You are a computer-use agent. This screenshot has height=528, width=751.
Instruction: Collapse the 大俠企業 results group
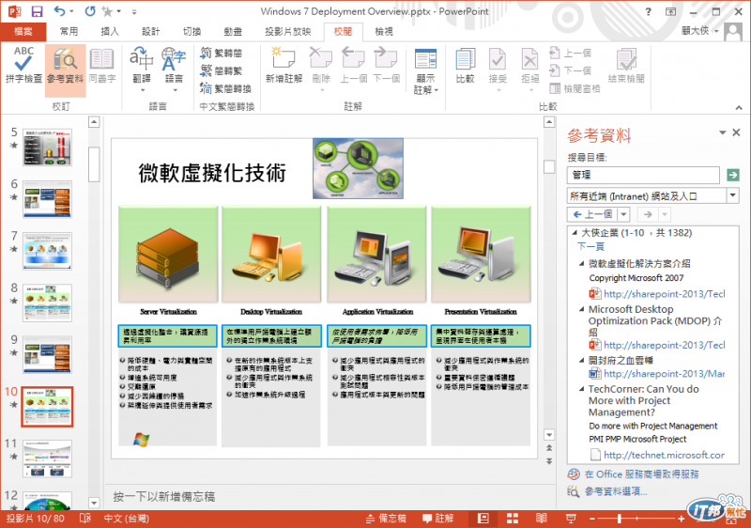coord(575,233)
